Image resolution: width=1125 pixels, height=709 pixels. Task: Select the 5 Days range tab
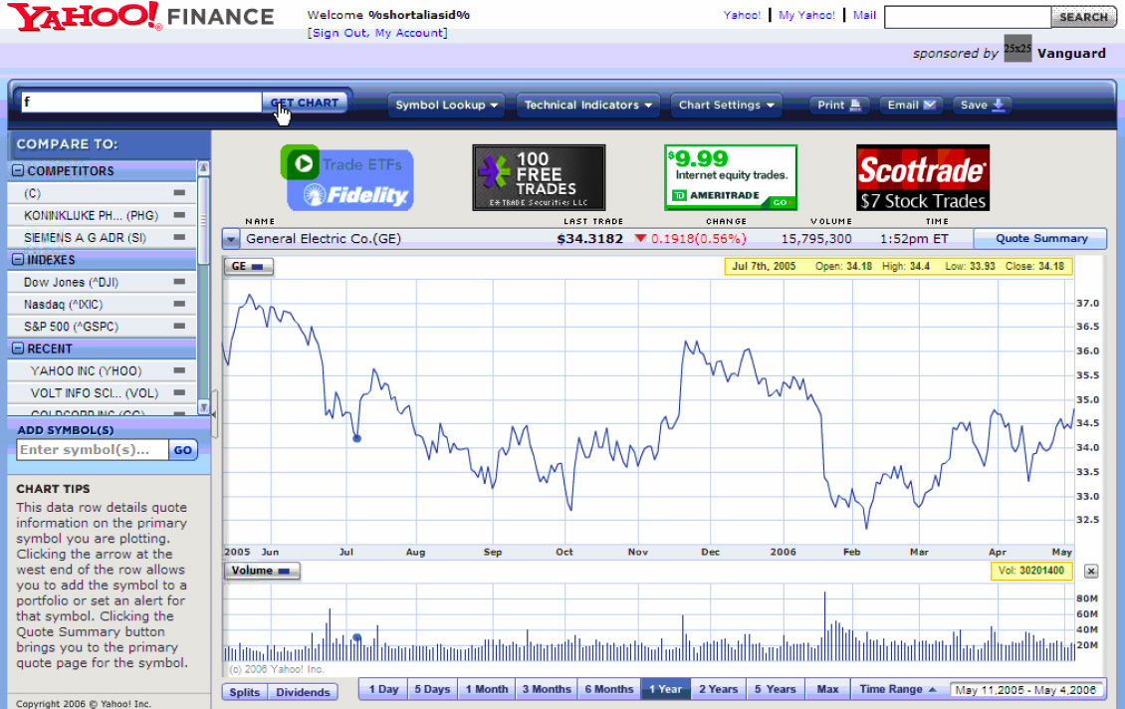pyautogui.click(x=432, y=689)
